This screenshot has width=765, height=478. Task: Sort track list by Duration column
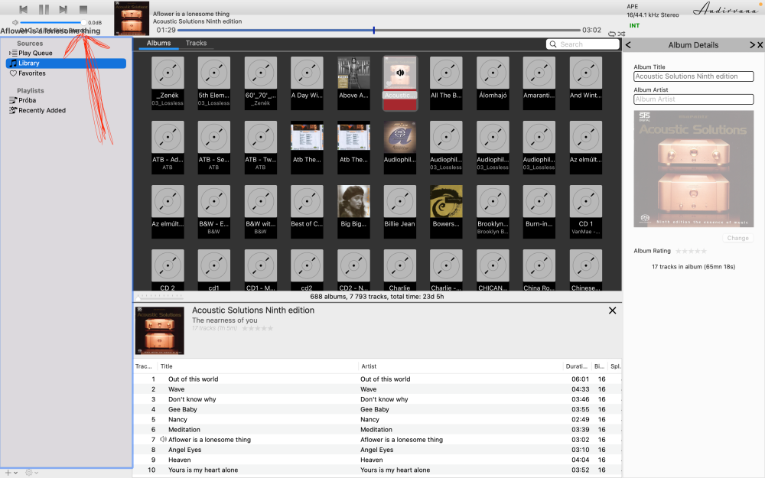coord(577,366)
